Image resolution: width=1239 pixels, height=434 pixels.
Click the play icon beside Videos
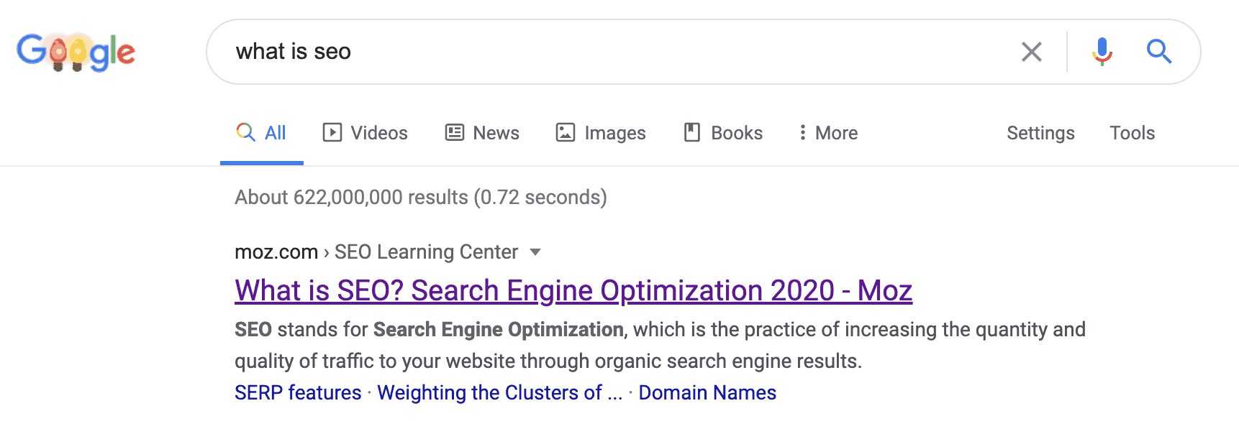coord(332,132)
